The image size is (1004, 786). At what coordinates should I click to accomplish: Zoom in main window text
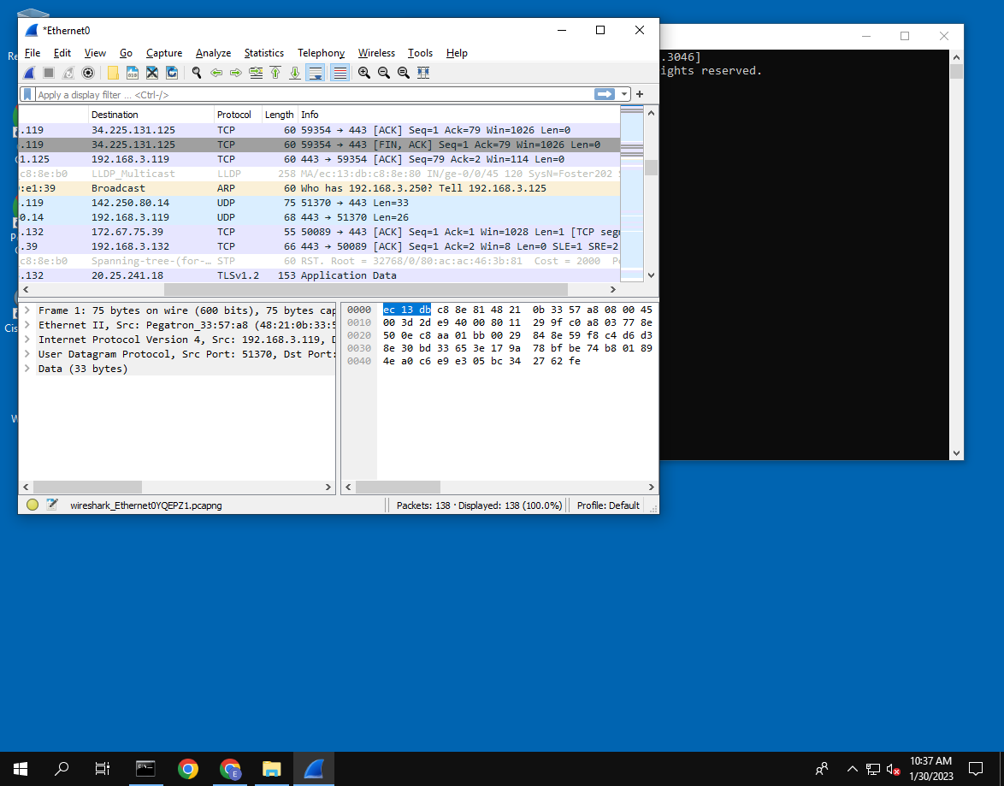[364, 73]
